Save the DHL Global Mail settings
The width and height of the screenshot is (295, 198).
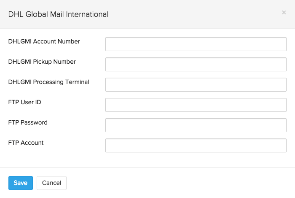click(x=20, y=183)
